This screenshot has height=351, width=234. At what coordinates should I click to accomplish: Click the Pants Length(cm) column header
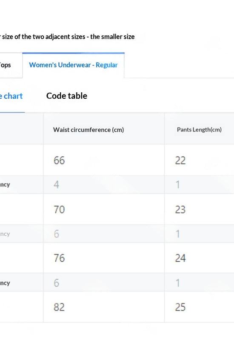tap(199, 130)
